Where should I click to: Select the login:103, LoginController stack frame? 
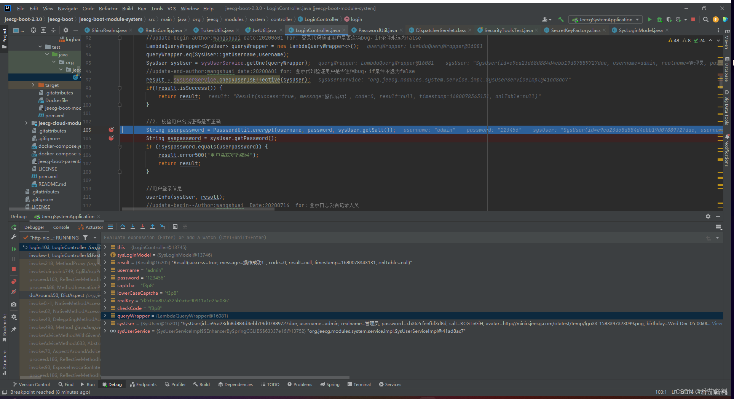(61, 247)
